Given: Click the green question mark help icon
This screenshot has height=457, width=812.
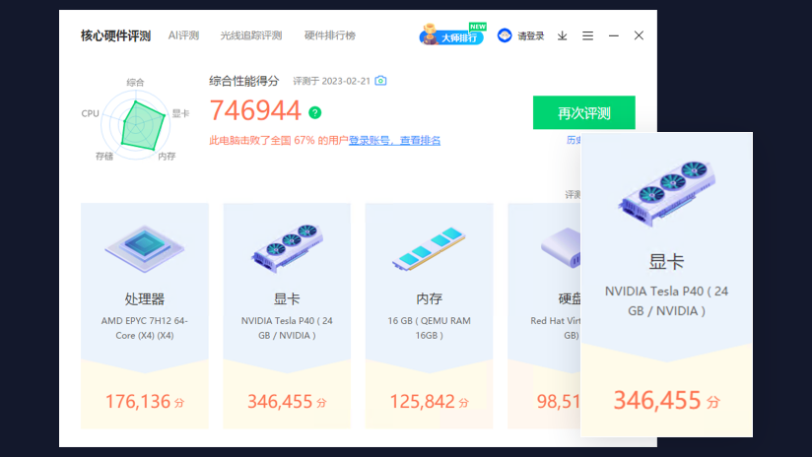Looking at the screenshot, I should pos(315,112).
